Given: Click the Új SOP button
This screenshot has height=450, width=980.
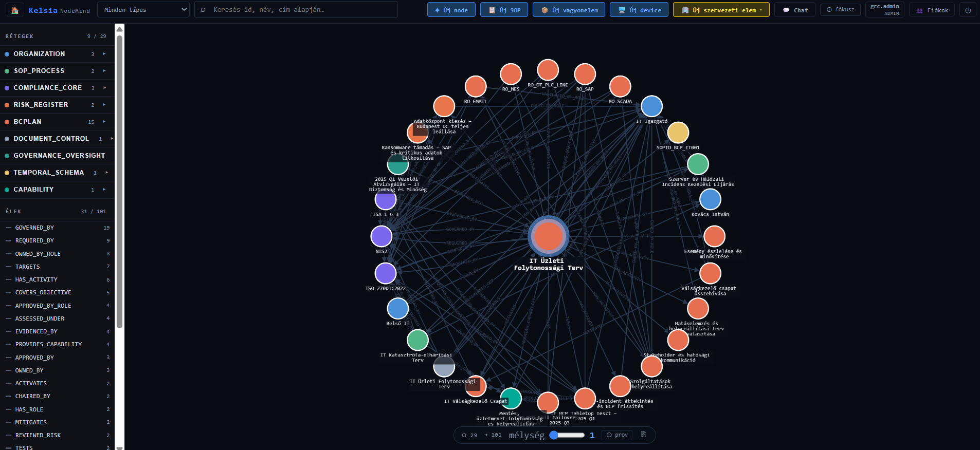Looking at the screenshot, I should click(504, 10).
